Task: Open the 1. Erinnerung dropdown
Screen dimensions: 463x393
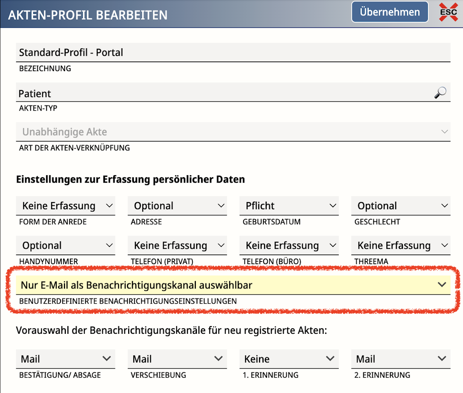Action: (x=289, y=359)
